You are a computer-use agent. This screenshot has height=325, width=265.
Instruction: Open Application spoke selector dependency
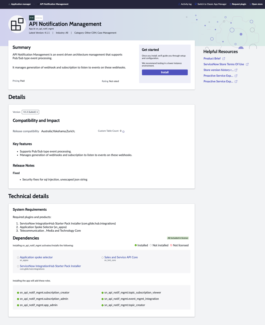click(x=36, y=257)
